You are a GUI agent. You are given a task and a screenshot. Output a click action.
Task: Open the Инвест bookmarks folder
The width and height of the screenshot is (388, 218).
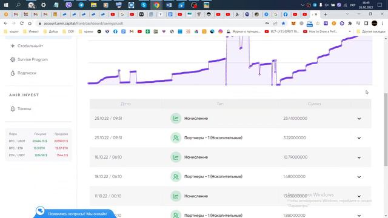coord(31,31)
